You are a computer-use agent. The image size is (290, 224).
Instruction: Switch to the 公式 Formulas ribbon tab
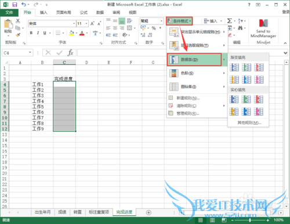pos(84,13)
